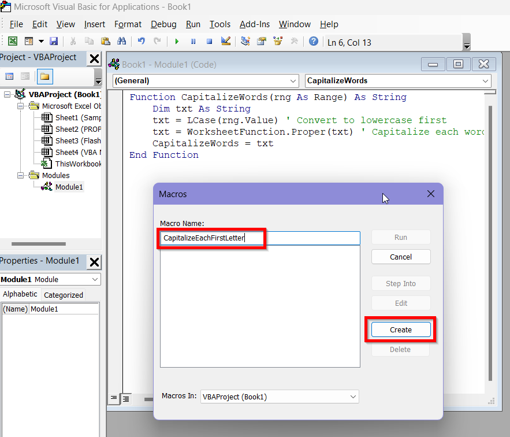Switch to the Alphabetic properties tab
The width and height of the screenshot is (510, 437).
coord(20,294)
